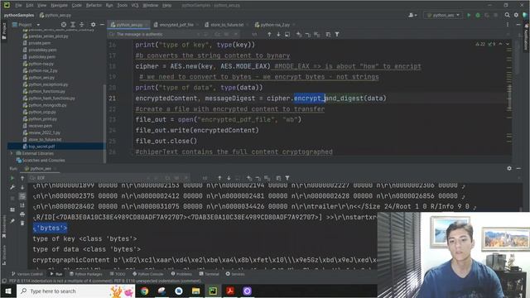The height and width of the screenshot is (298, 530).
Task: Click line 21 in editor gutter
Action: point(113,99)
